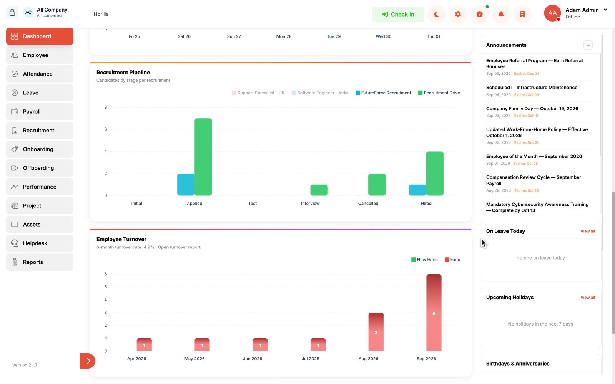Click the Aug 2026 exits bar

click(376, 332)
